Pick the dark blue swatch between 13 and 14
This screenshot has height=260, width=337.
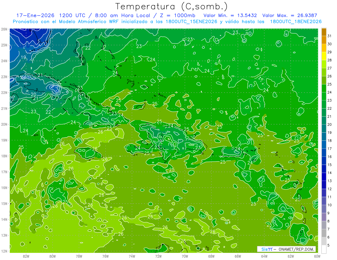324,177
